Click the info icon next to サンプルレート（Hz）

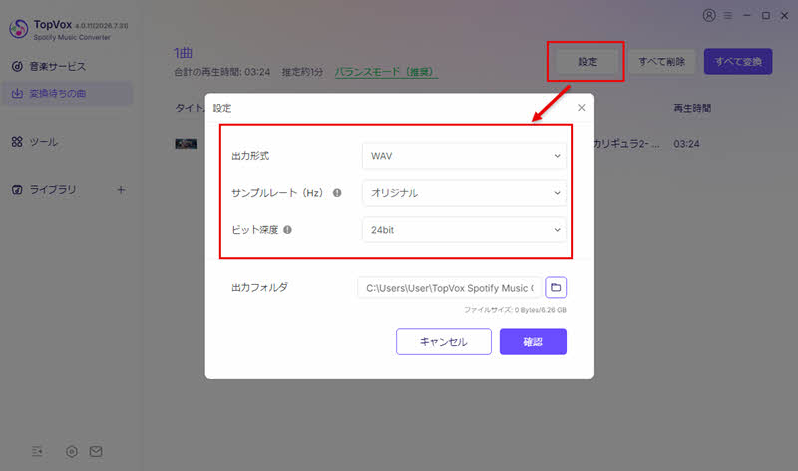pos(337,193)
